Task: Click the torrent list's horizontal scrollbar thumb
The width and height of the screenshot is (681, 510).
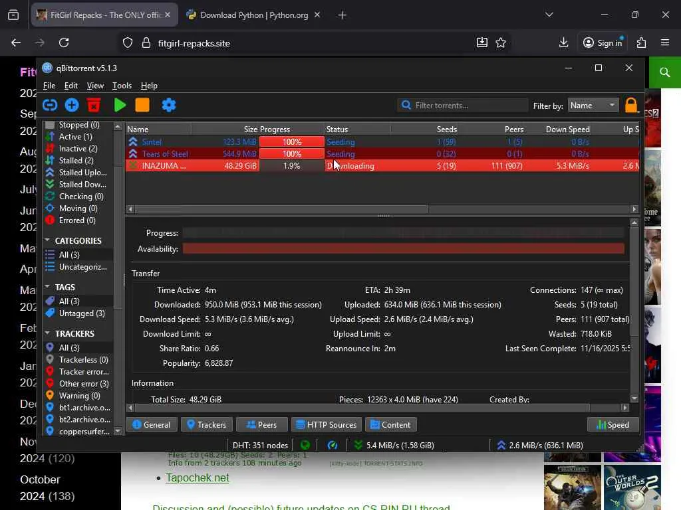Action: point(282,209)
